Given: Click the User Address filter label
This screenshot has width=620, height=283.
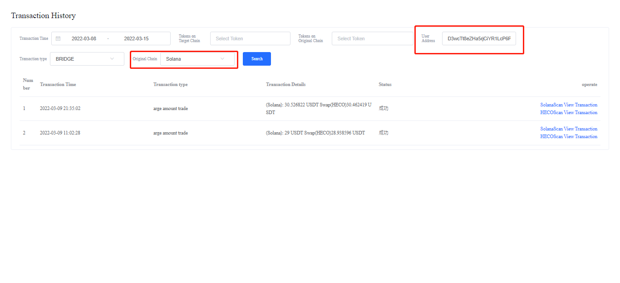Looking at the screenshot, I should (428, 38).
